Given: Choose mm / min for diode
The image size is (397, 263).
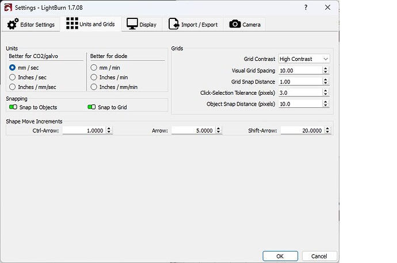Looking at the screenshot, I should (x=94, y=68).
